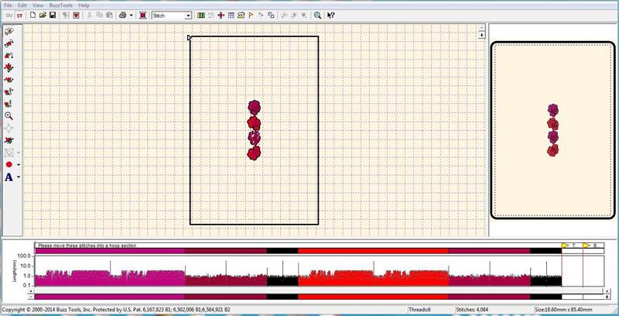
Task: Click the red crosshair center icon
Action: pos(221,15)
